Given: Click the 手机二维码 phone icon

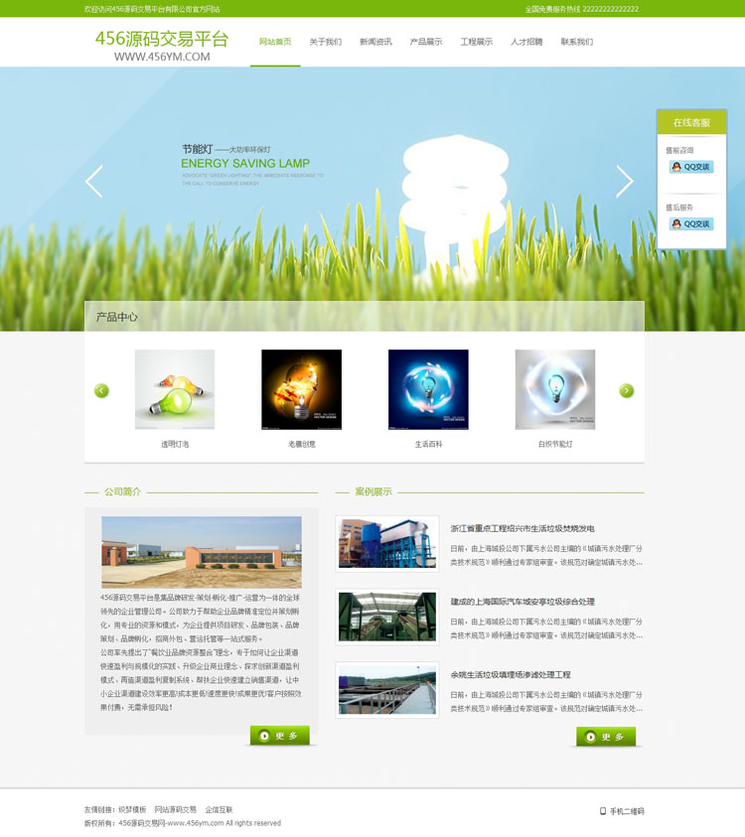Looking at the screenshot, I should point(603,811).
